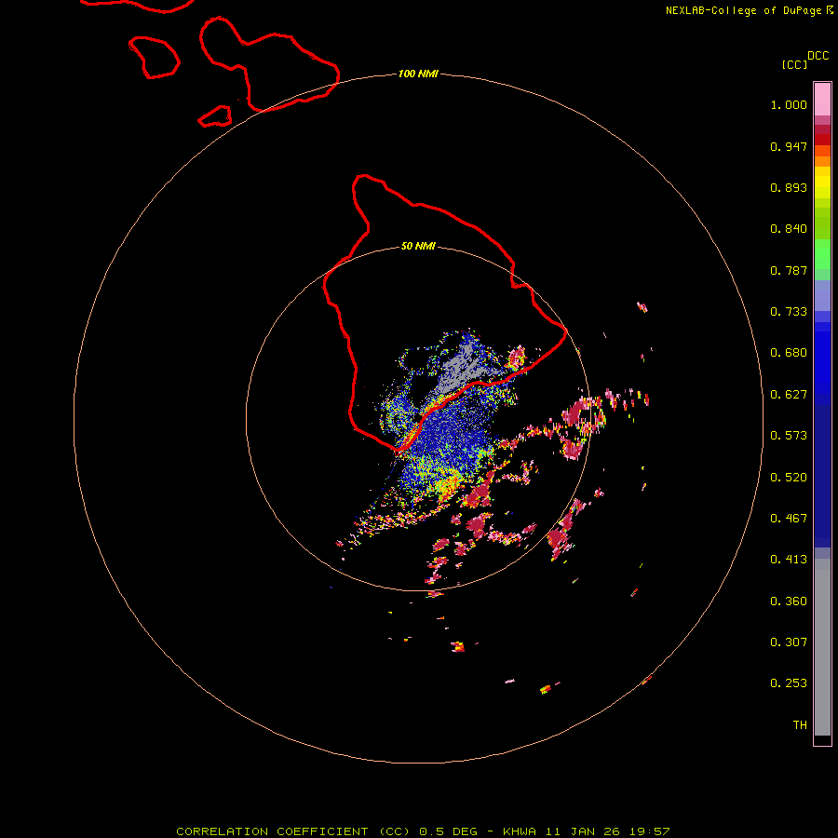Click the 50 NMI range ring label
838x838 pixels.
(418, 246)
